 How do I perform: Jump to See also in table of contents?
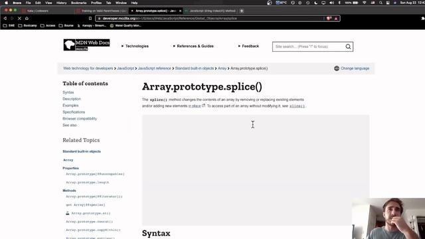click(x=70, y=125)
